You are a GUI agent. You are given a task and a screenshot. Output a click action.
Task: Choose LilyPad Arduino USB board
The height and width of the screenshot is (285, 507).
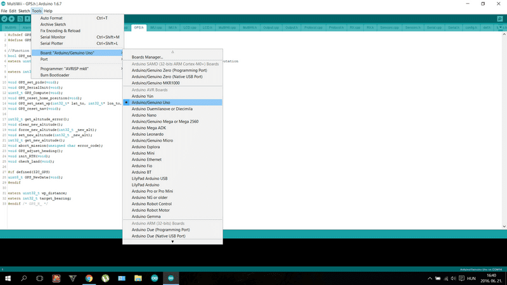(172, 179)
